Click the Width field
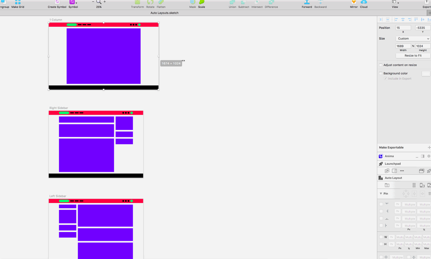 [x=403, y=46]
